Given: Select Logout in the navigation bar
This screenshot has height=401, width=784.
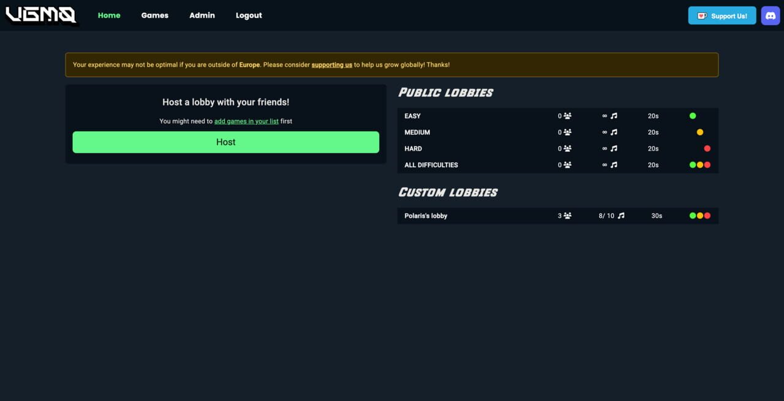Looking at the screenshot, I should pyautogui.click(x=249, y=15).
